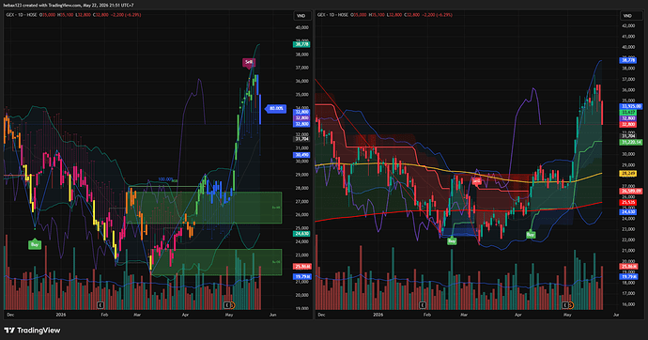Click the May label on right time axis

tap(567, 315)
